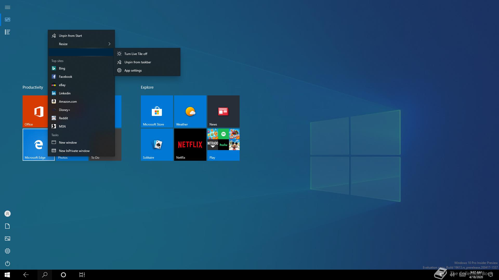Open App settings from submenu
Image resolution: width=499 pixels, height=280 pixels.
click(x=147, y=71)
